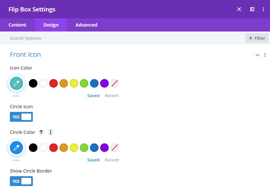Switch to the Content tab
This screenshot has height=189, width=270.
coord(17,25)
